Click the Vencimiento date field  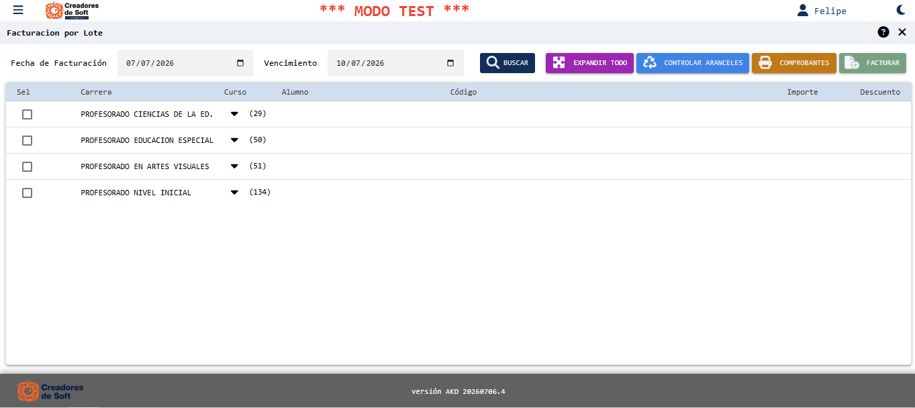coord(395,63)
